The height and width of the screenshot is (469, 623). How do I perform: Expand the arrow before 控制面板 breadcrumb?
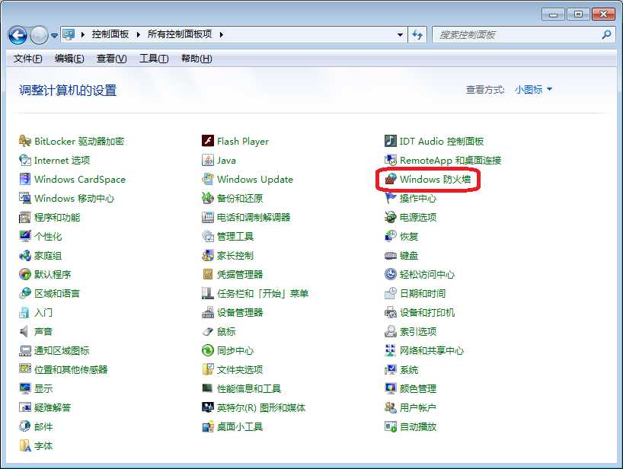[83, 34]
